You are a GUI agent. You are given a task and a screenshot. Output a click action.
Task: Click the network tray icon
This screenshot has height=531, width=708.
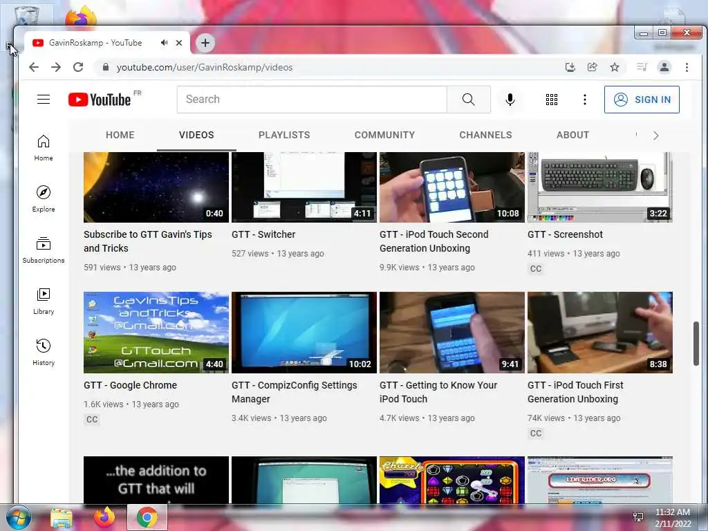coord(638,517)
